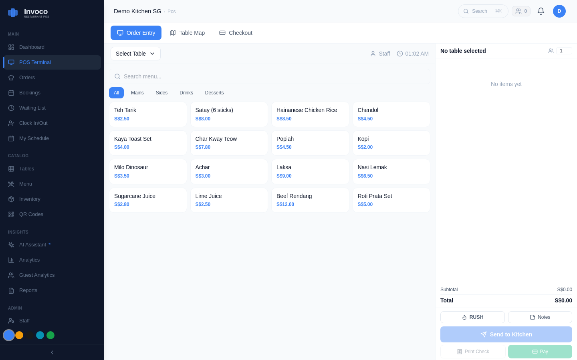Image resolution: width=577 pixels, height=360 pixels.
Task: Open the Select Table dropdown
Action: pyautogui.click(x=135, y=53)
